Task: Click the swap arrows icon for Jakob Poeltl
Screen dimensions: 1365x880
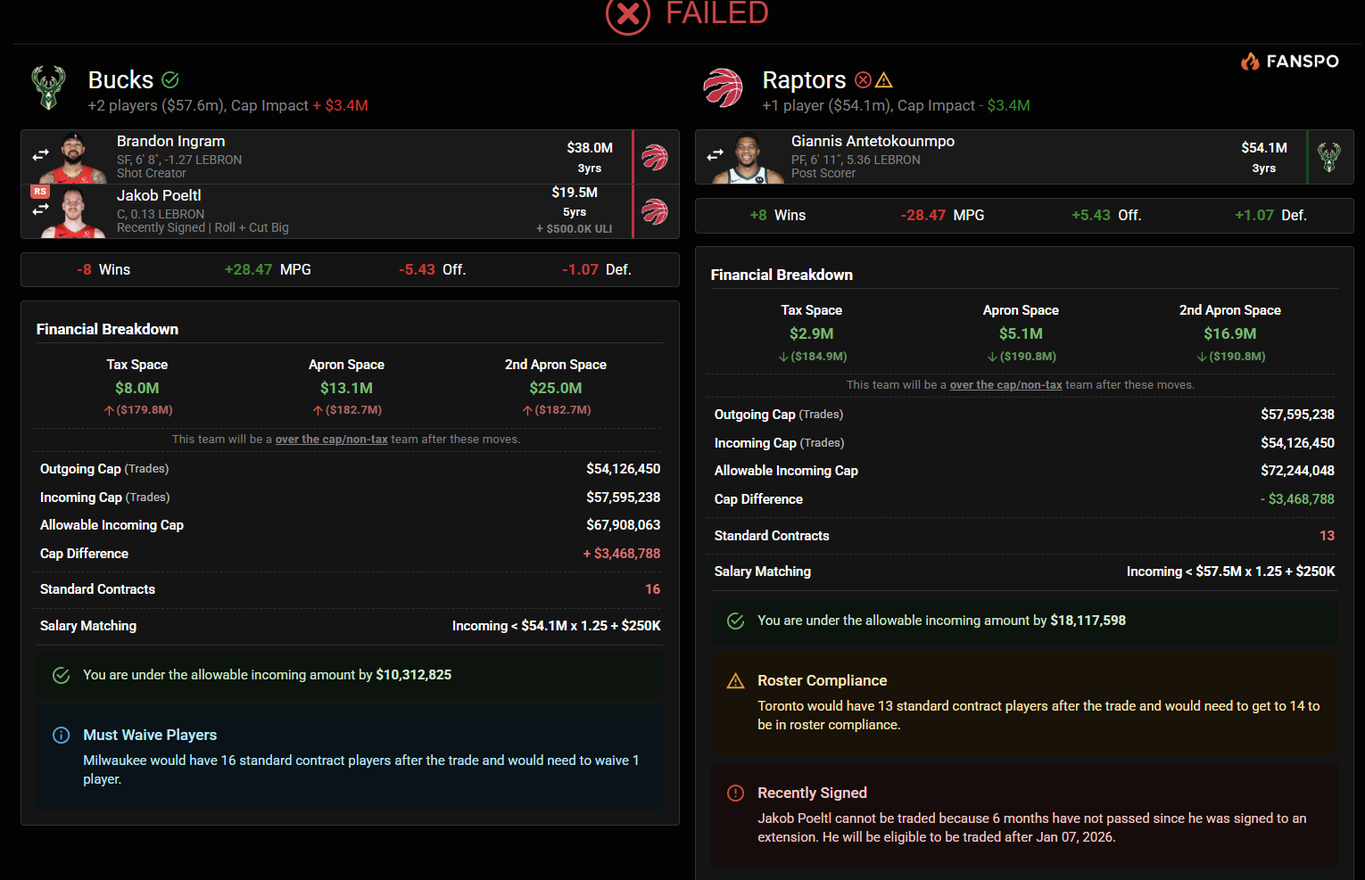Action: pyautogui.click(x=41, y=210)
